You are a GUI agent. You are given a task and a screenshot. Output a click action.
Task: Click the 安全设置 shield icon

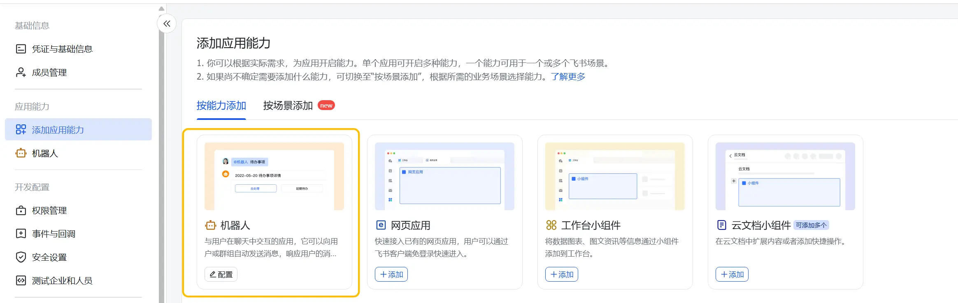[21, 257]
